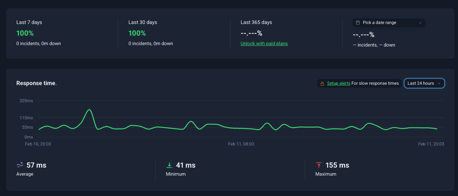Click the Average response time wave icon
458x196 pixels.
point(20,165)
